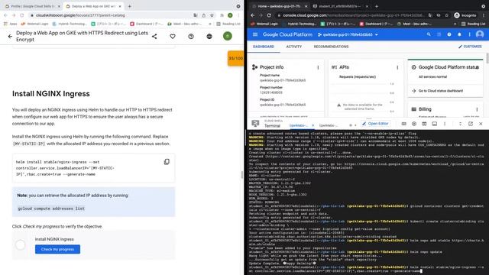Open the GCP help icon
Viewport: 489px width, 275px height.
[449, 34]
